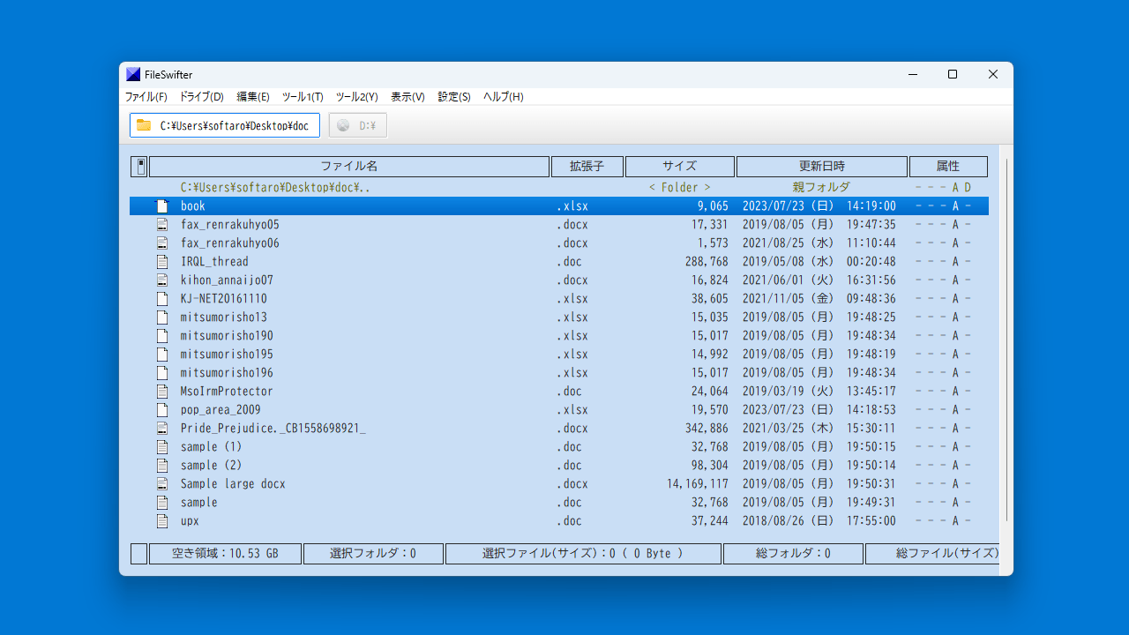Select the file name pop_area_2009
Screen dimensions: 1129x635
(x=221, y=409)
